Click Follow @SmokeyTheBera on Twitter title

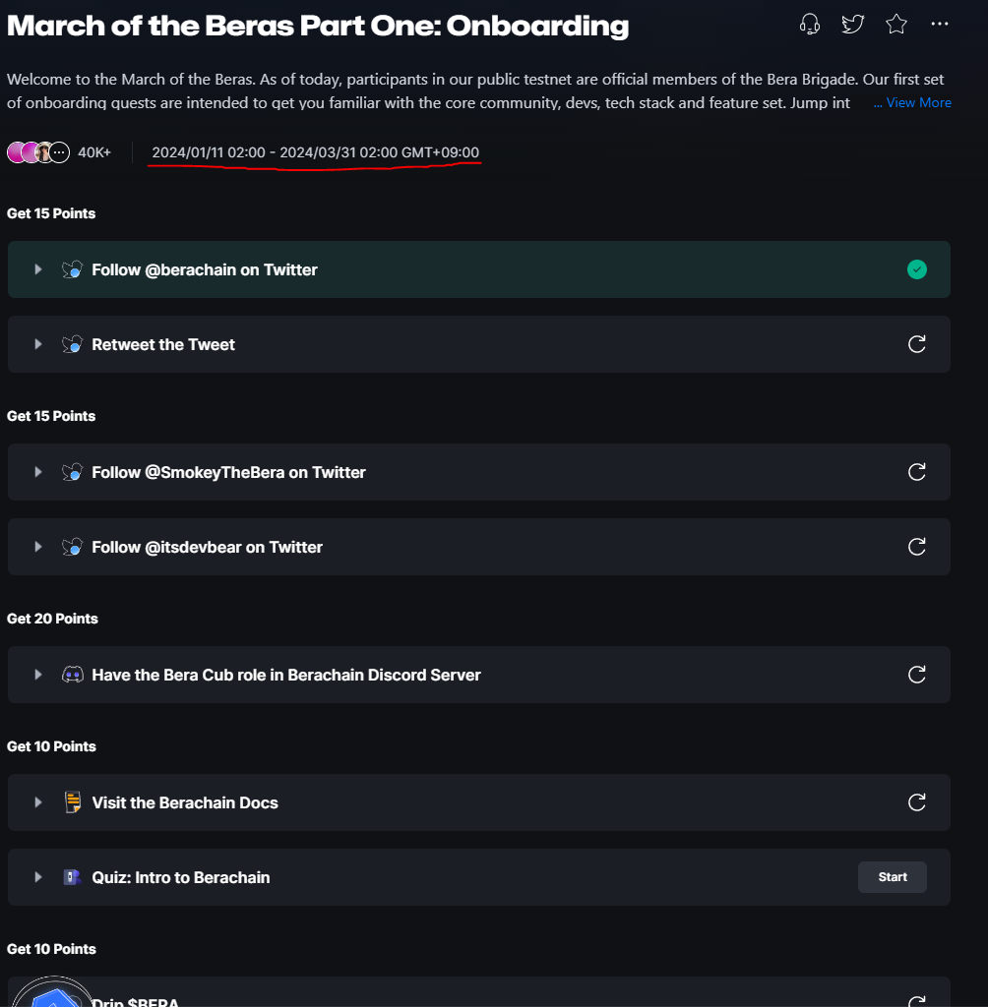(x=229, y=472)
